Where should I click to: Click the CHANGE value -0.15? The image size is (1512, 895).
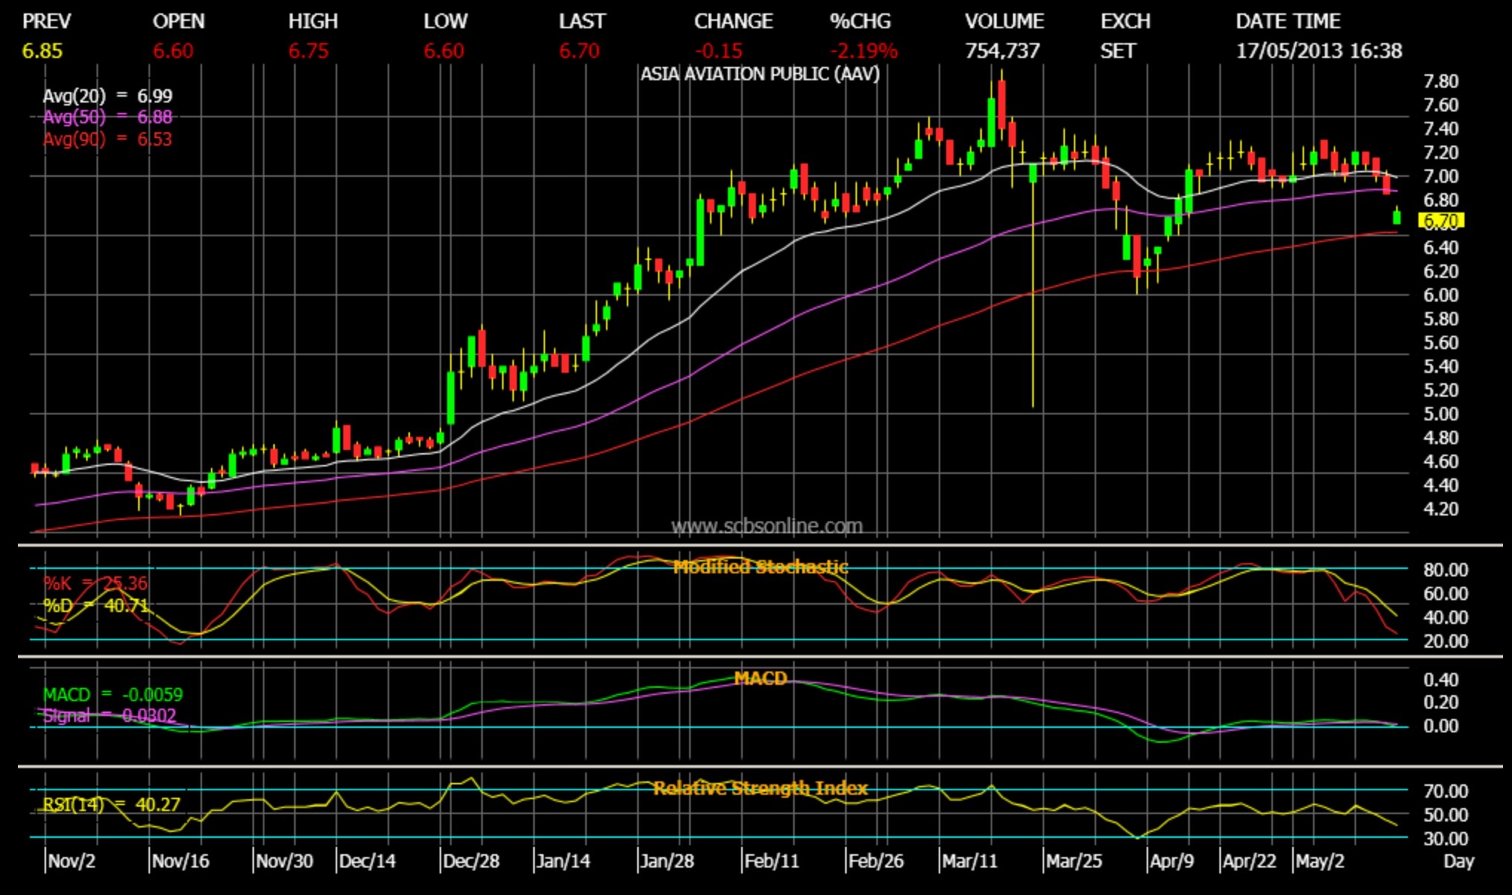[x=719, y=51]
